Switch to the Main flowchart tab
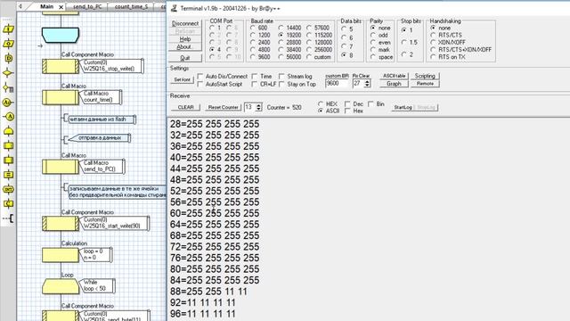This screenshot has height=321, width=570. [x=47, y=6]
